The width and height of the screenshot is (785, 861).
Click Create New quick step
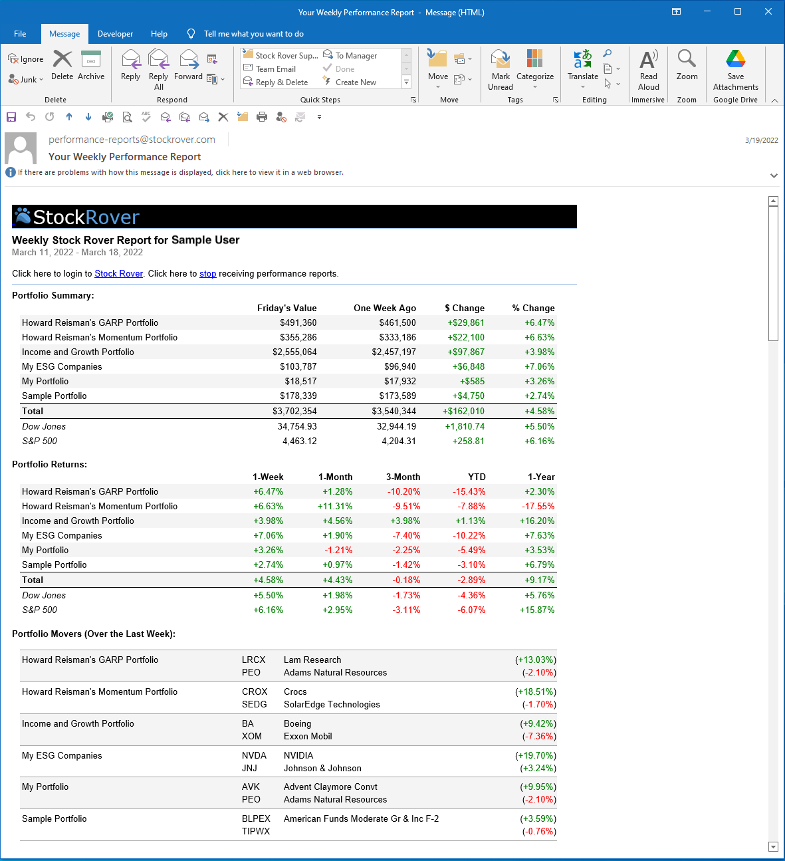(x=350, y=82)
